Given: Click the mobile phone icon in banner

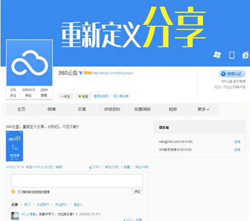Looking at the screenshot, I should [232, 55].
